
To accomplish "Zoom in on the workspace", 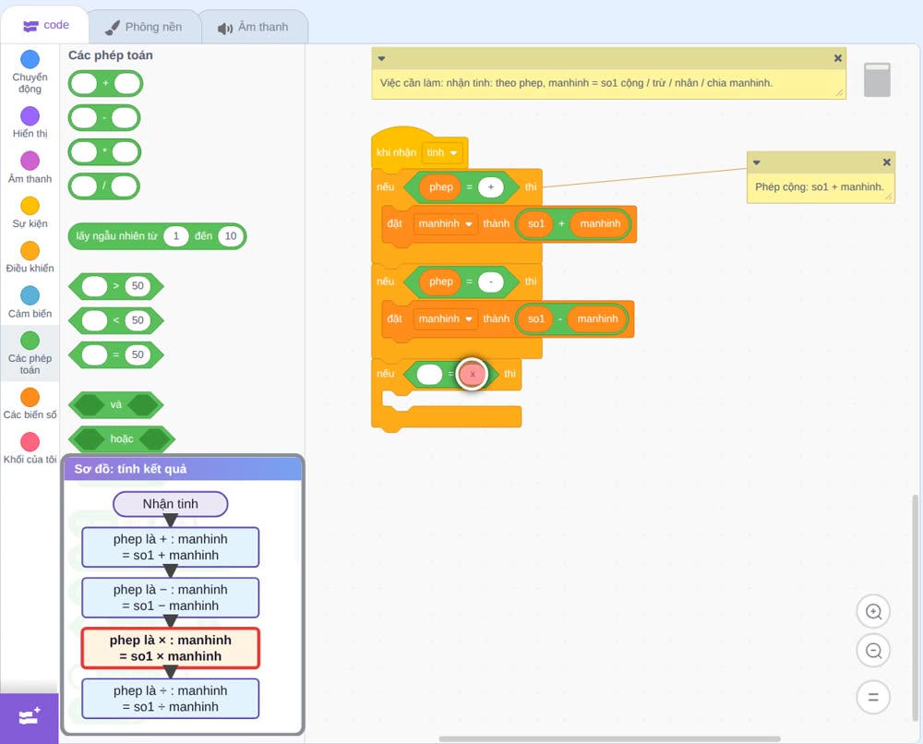I will [x=873, y=612].
